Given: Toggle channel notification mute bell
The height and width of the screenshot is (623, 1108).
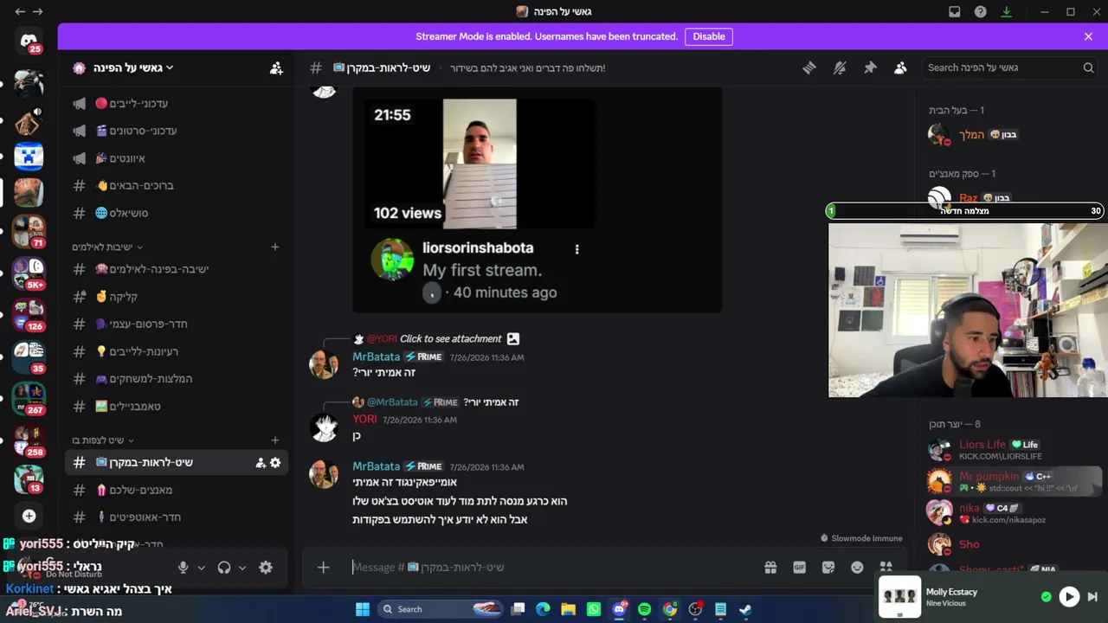Looking at the screenshot, I should point(839,67).
